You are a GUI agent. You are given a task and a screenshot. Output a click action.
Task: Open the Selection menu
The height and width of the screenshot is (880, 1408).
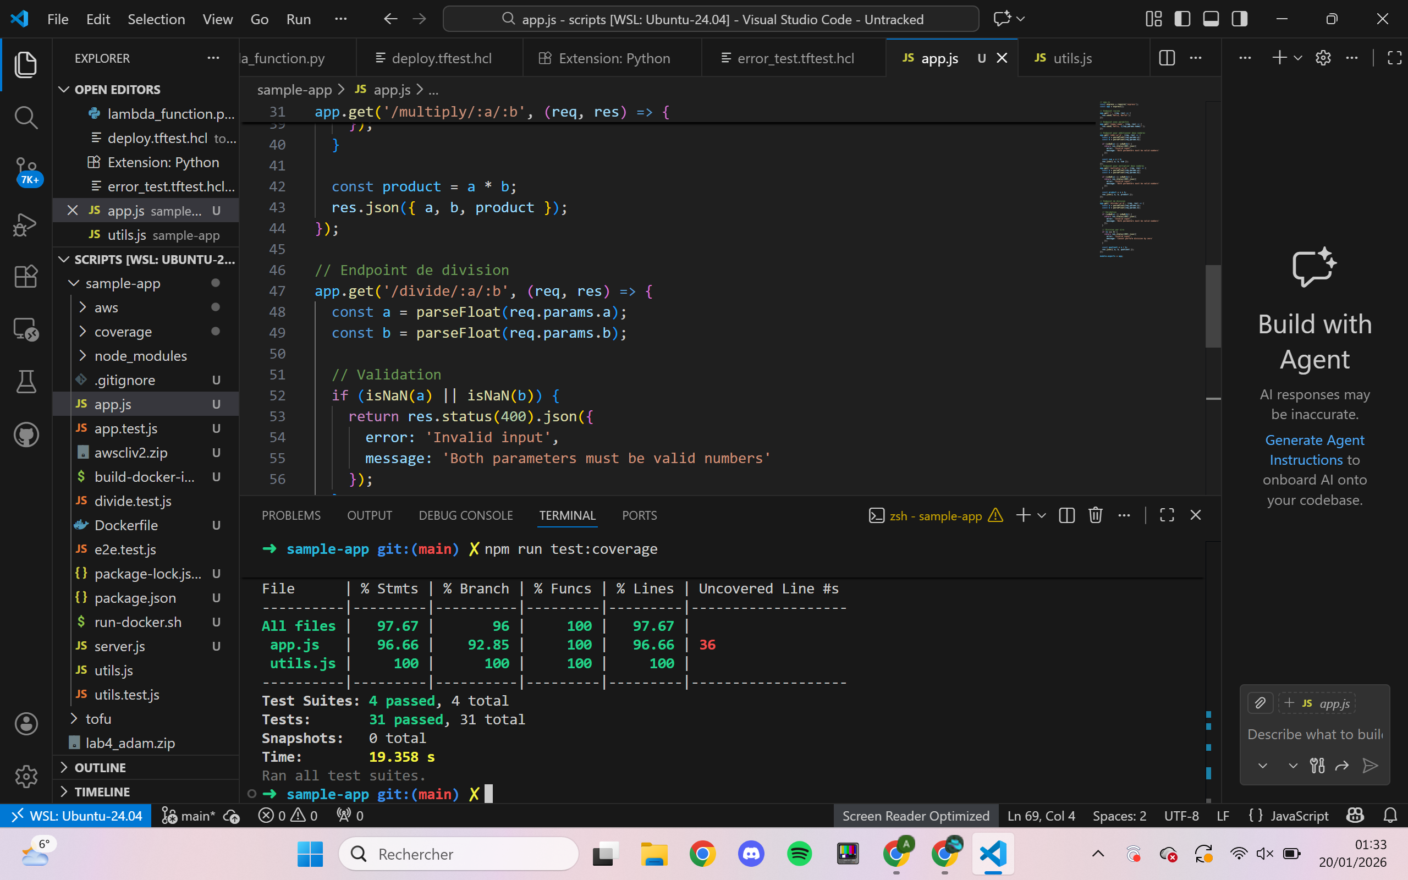156,19
